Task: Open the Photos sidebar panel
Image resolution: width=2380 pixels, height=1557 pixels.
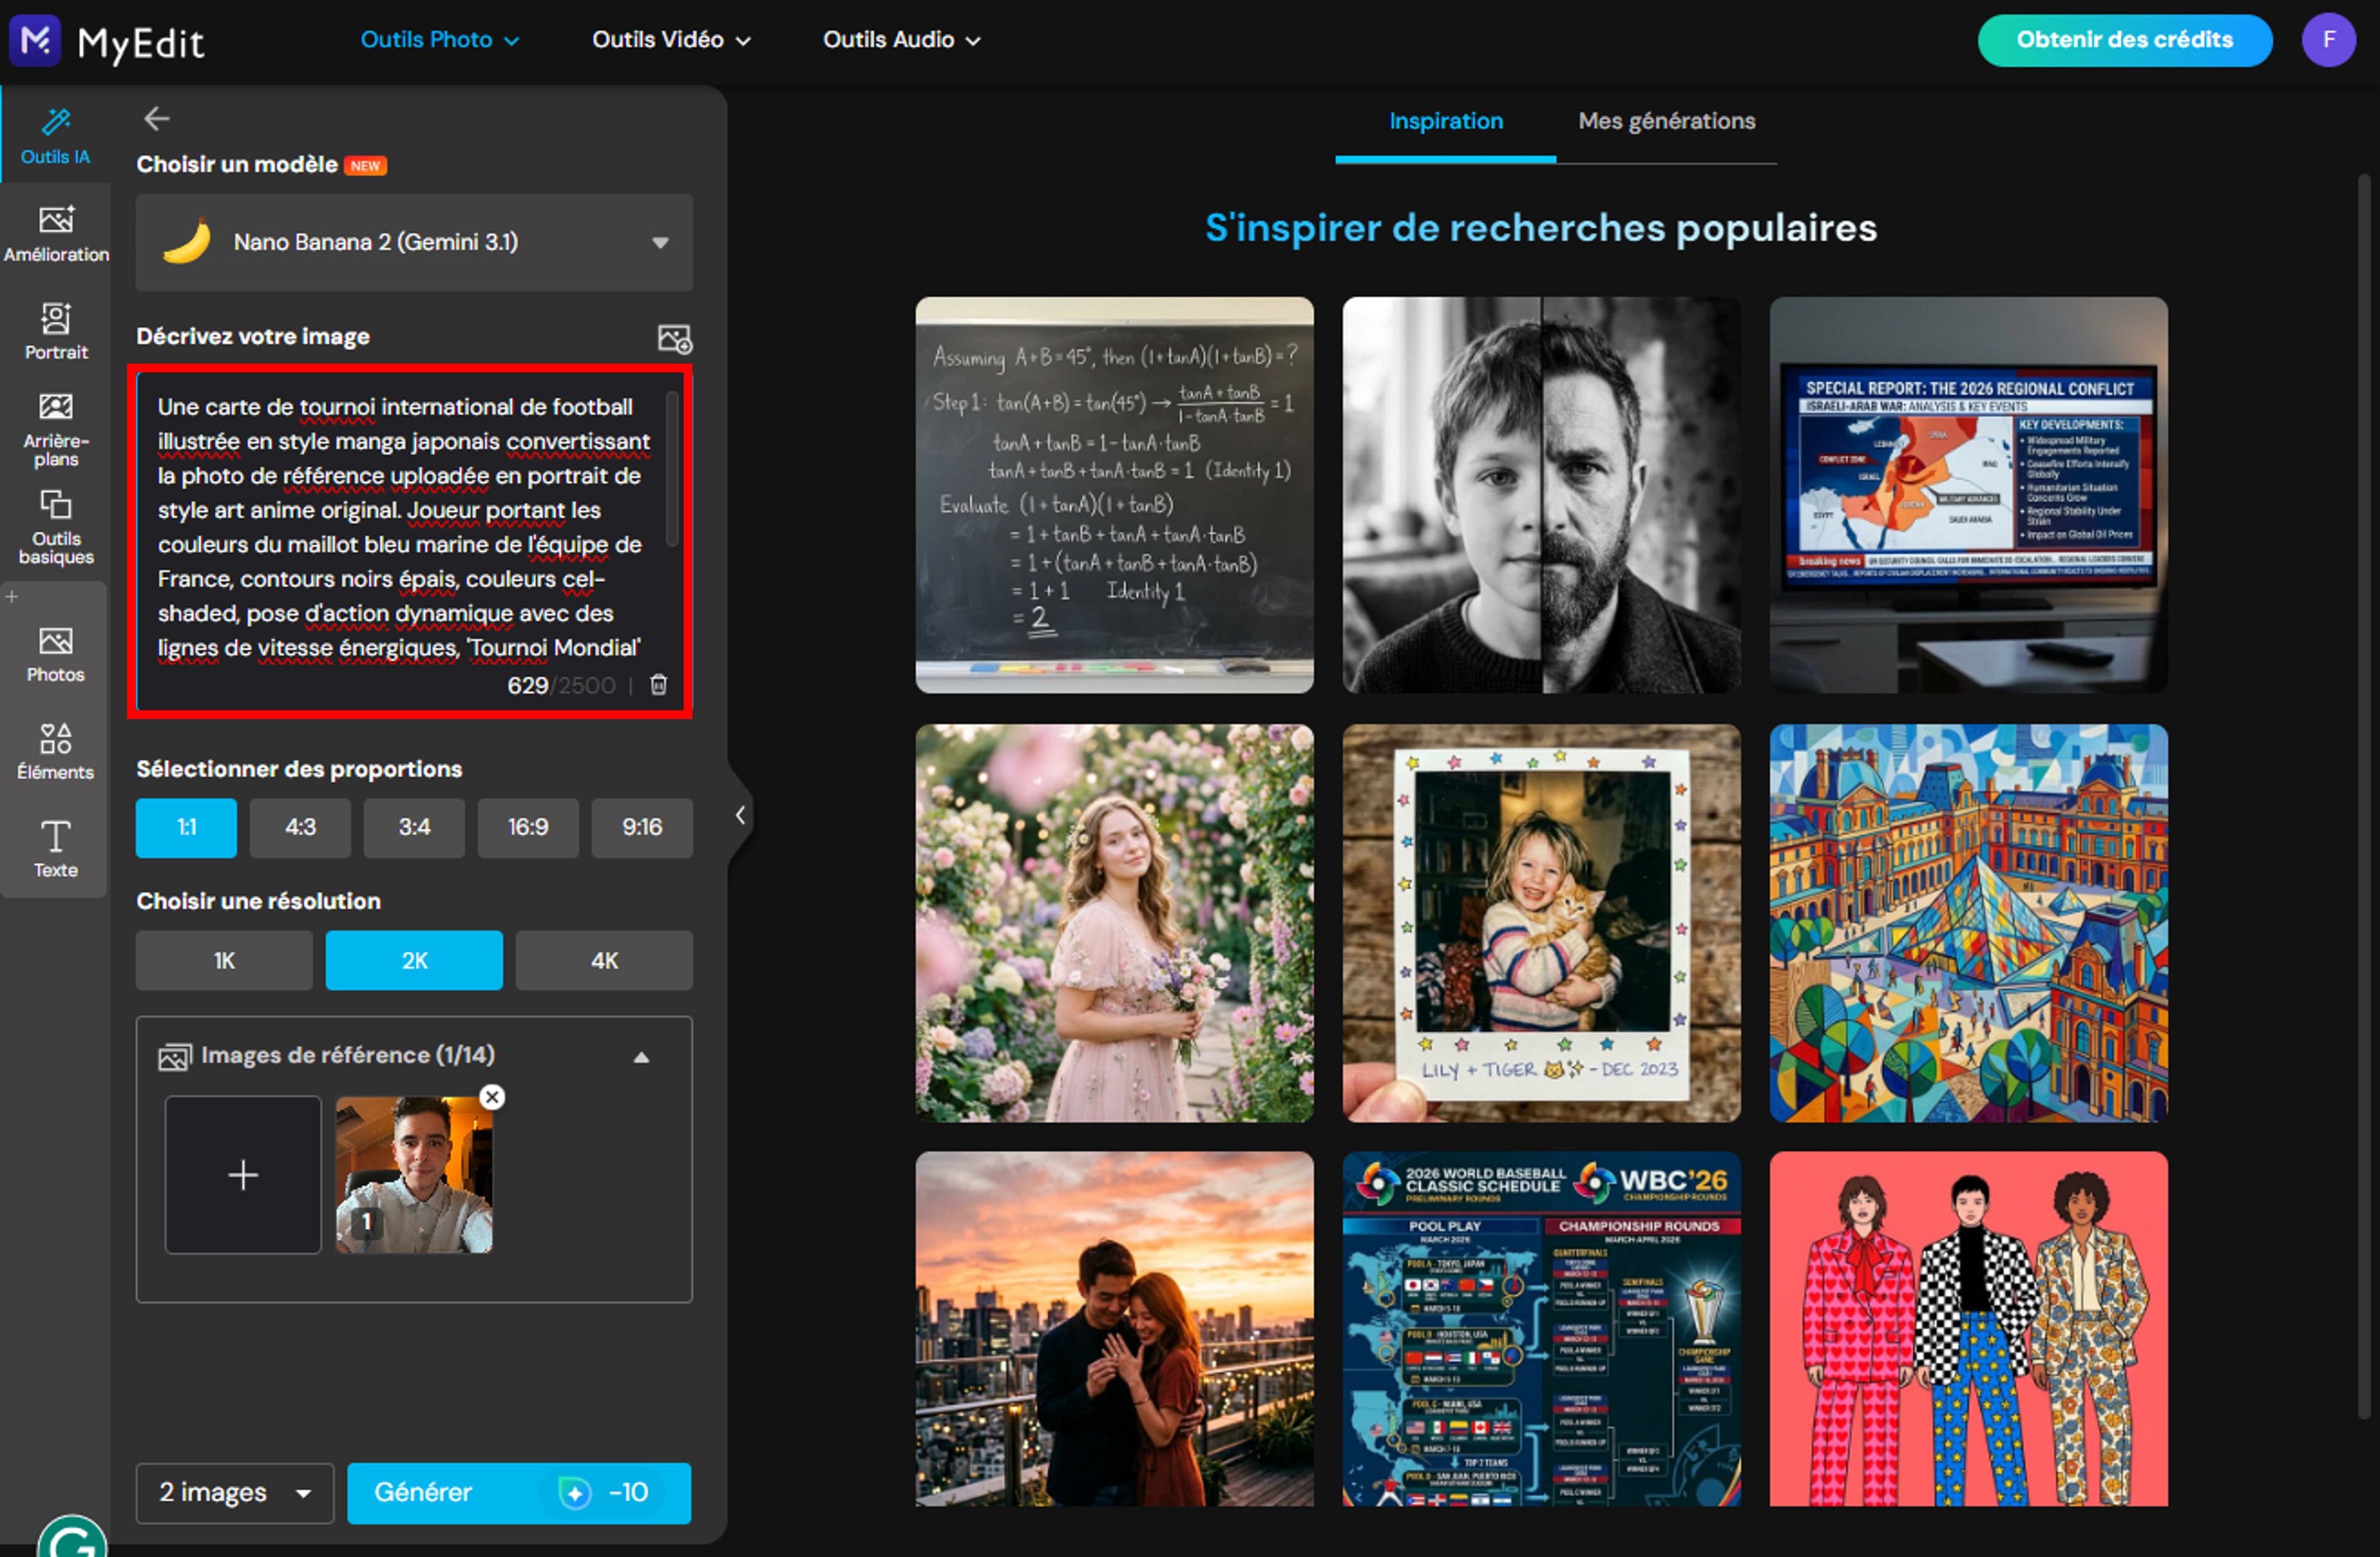Action: pyautogui.click(x=56, y=654)
